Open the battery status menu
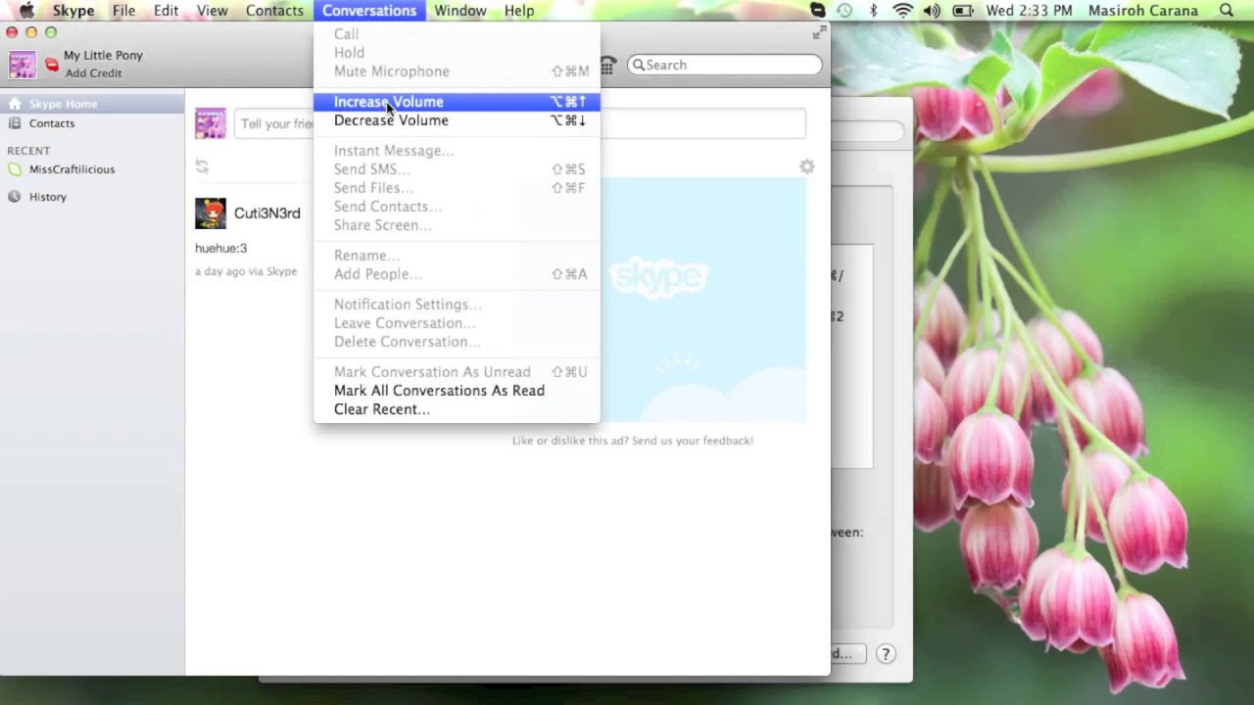This screenshot has height=705, width=1254. (x=963, y=11)
